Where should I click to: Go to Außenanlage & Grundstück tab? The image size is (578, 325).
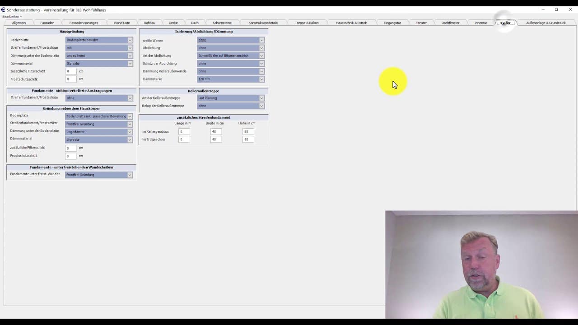545,23
